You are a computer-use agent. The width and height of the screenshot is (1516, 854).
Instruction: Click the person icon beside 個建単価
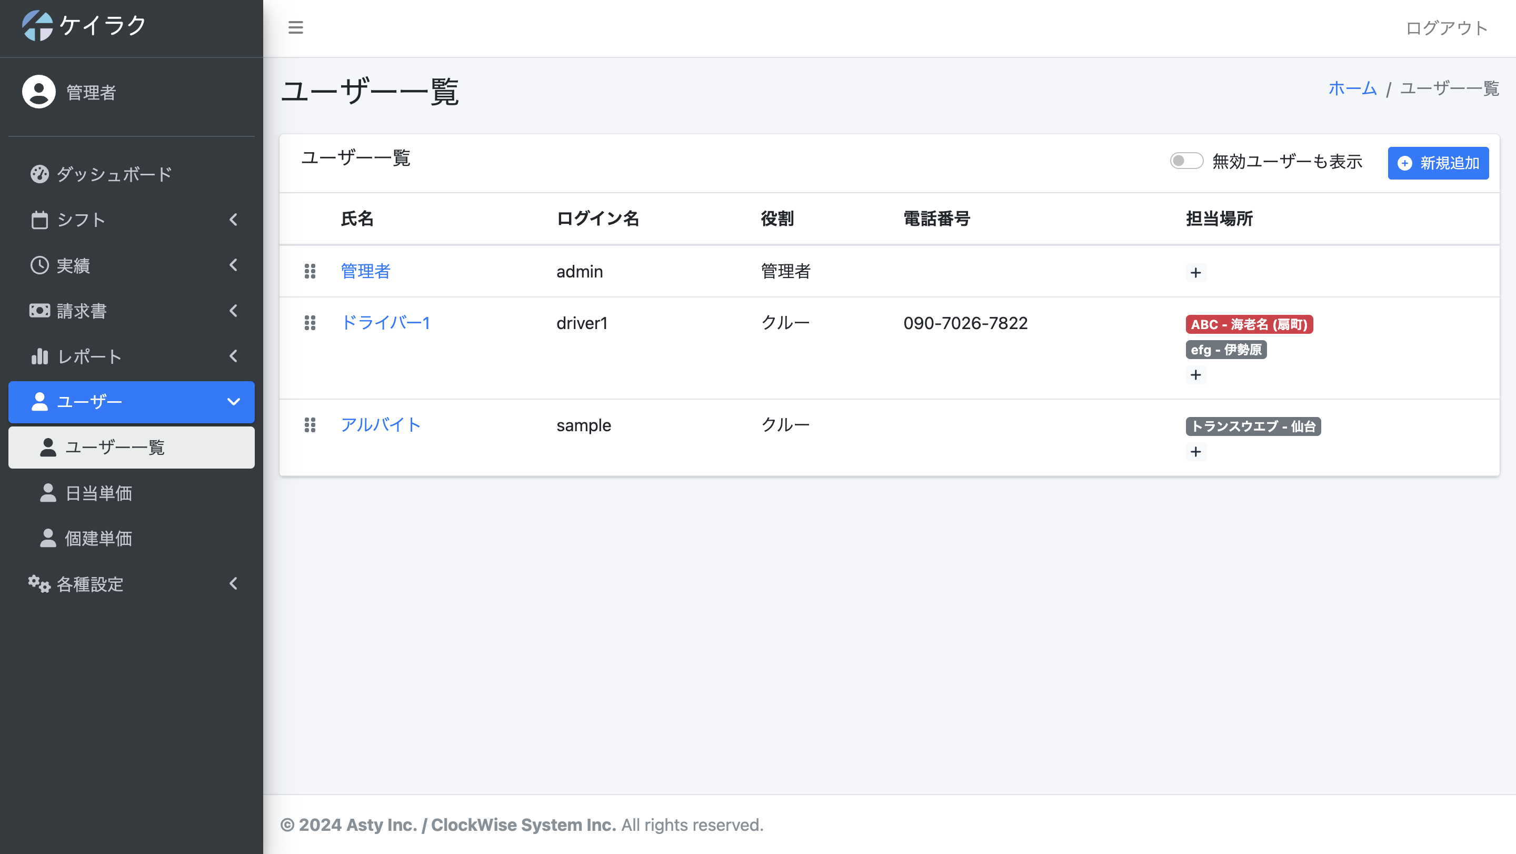(48, 538)
